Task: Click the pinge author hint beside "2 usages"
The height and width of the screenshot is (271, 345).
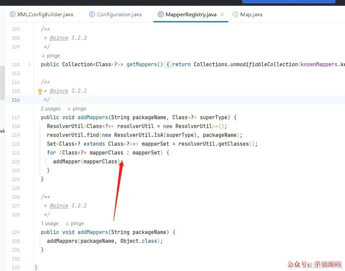Action: (77, 109)
